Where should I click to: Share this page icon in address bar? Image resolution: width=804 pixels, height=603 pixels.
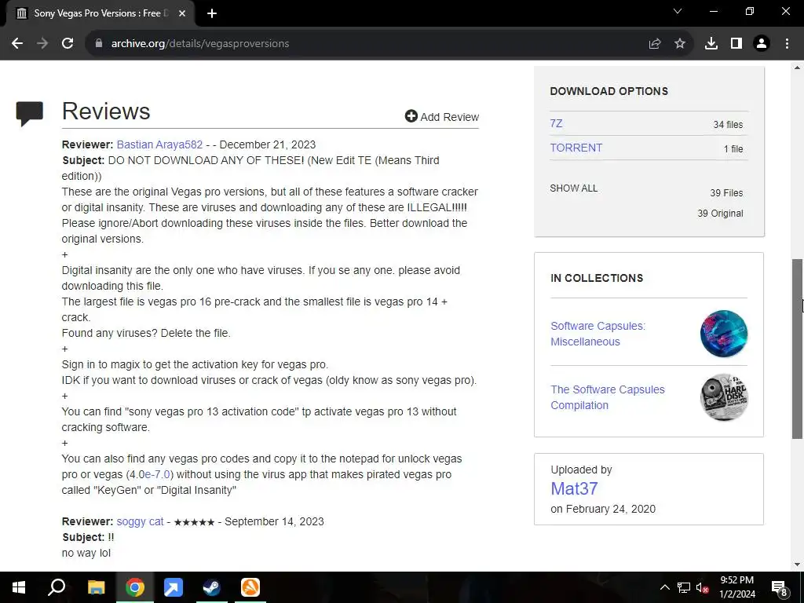(x=655, y=44)
